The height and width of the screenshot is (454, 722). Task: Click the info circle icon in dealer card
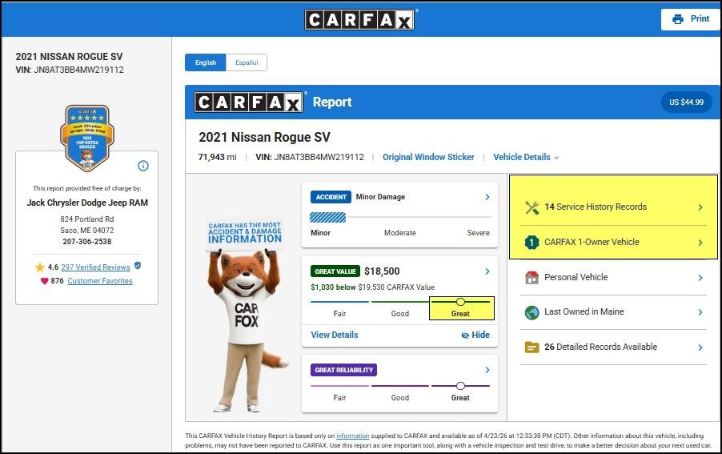click(x=143, y=166)
